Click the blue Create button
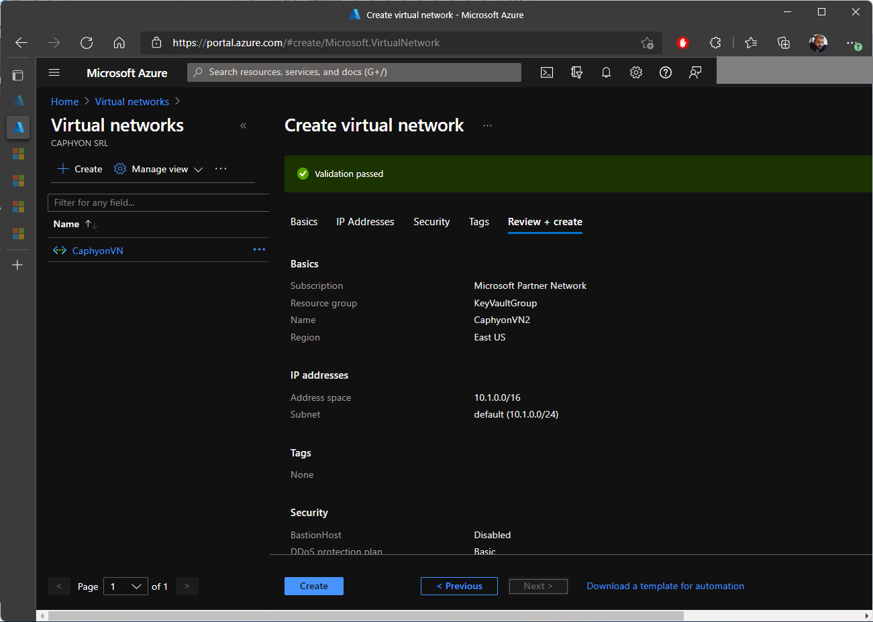 pyautogui.click(x=314, y=586)
